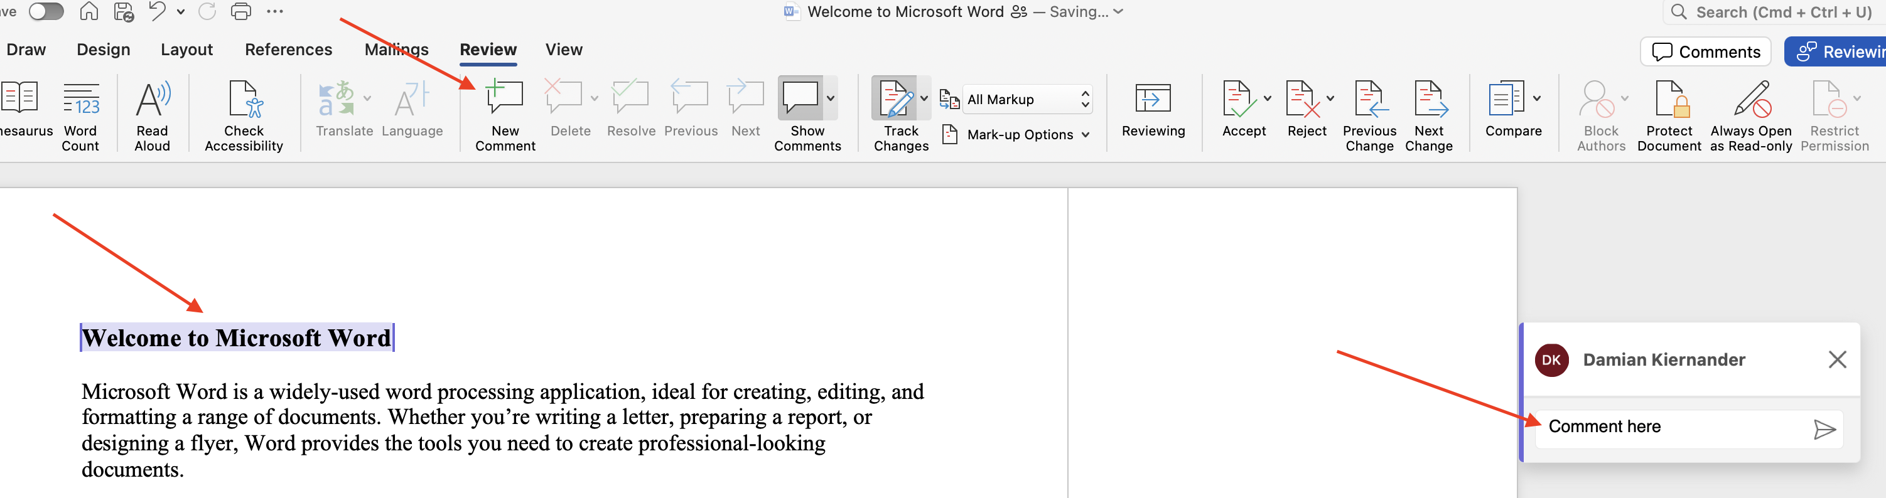Toggle Track Changes
The width and height of the screenshot is (1886, 498).
tap(895, 98)
